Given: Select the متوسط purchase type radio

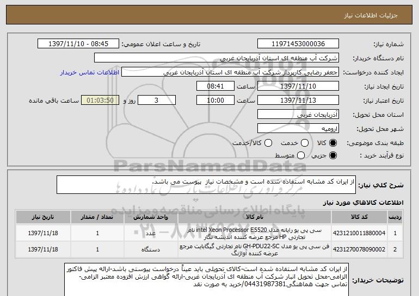Looking at the screenshot, I should coord(301,155).
